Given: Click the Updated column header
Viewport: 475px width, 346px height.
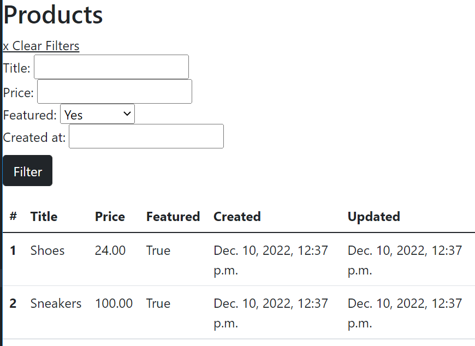Looking at the screenshot, I should (373, 217).
